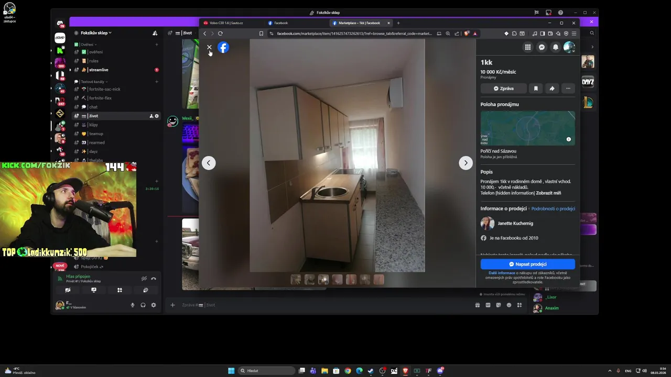Open the Facebook notifications bell

coord(556,47)
